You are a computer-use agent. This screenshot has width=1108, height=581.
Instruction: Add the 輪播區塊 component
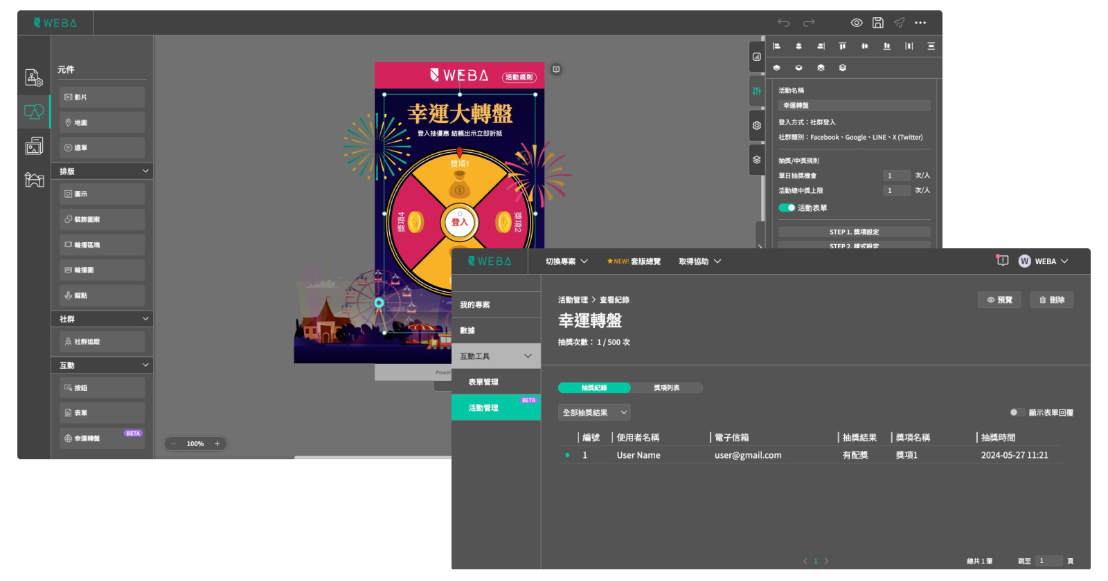102,245
